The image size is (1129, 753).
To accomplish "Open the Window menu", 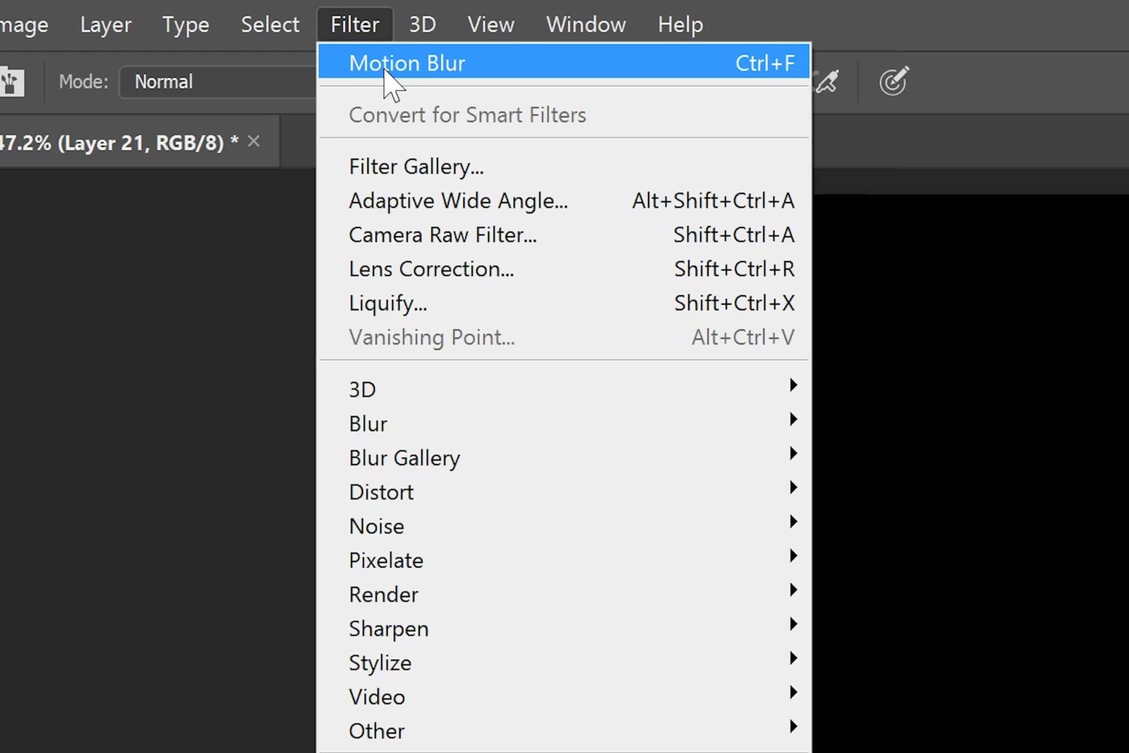I will [585, 24].
